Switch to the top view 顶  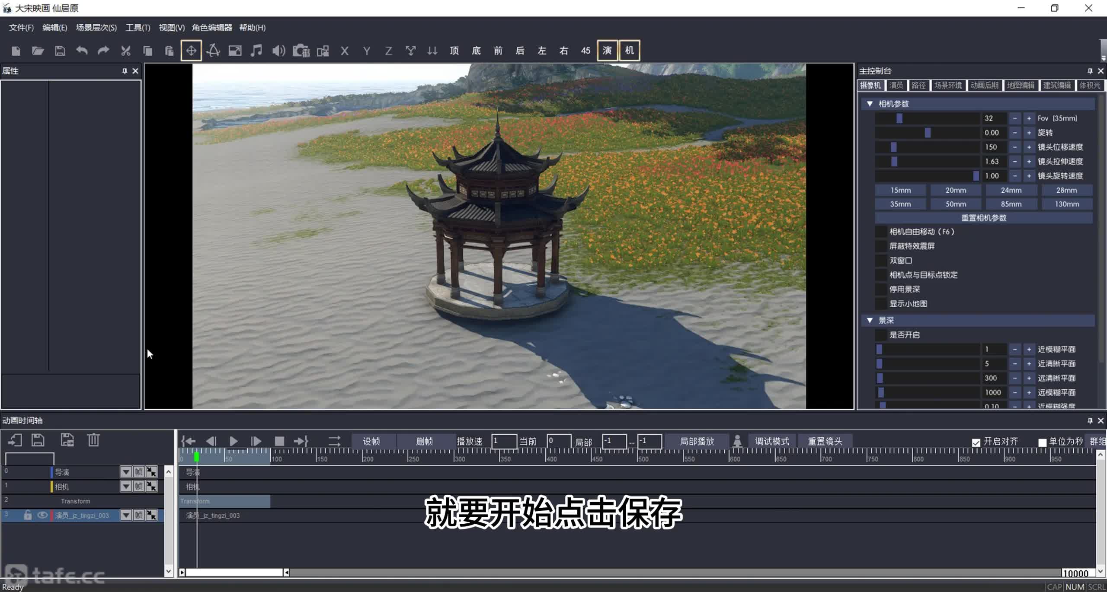pos(454,51)
